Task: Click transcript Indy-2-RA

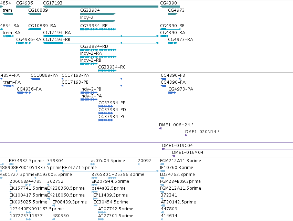Action: pos(98,57)
